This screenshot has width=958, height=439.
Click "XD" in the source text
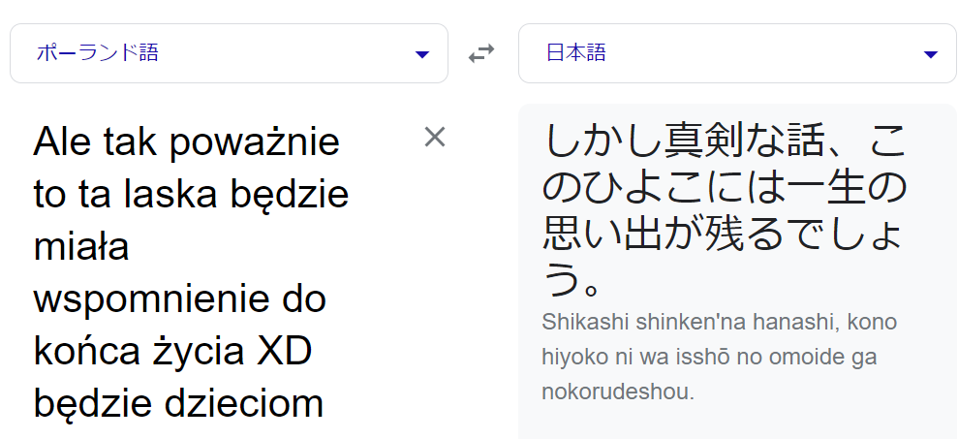coord(284,353)
